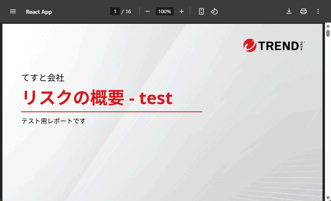Screen dimensions: 331x201
Task: Rotate the document counterclockwise
Action: click(x=214, y=11)
